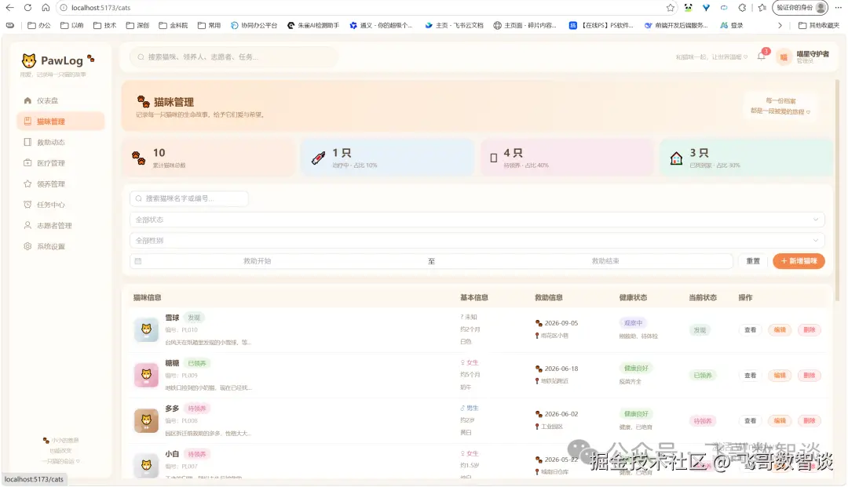Click the 领养管理 star icon

click(27, 184)
